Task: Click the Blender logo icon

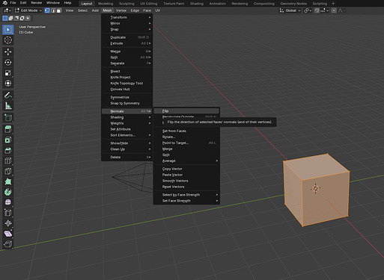Action: [x=4, y=3]
